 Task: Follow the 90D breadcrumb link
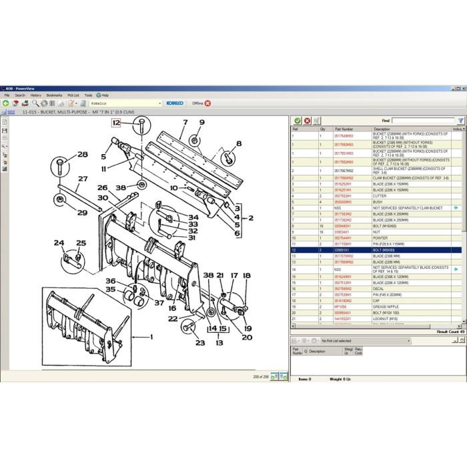tap(11, 112)
